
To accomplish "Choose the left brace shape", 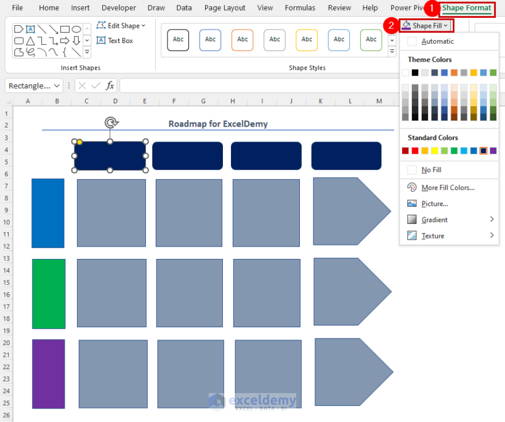I will 65,52.
